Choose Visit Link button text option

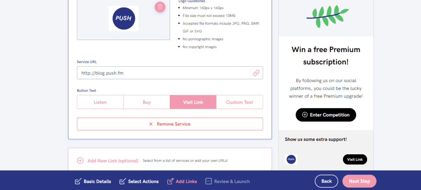coord(193,102)
